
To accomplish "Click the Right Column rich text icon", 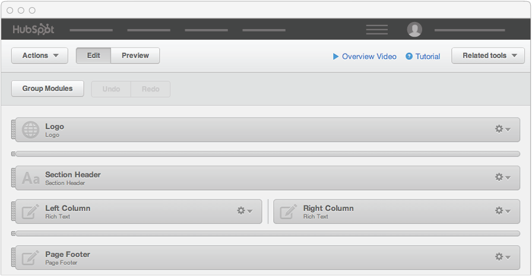I will (x=289, y=212).
